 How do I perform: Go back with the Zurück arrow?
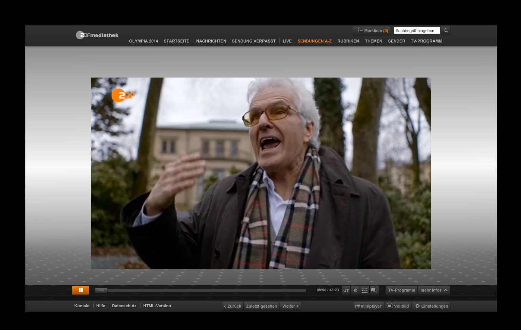click(x=233, y=306)
